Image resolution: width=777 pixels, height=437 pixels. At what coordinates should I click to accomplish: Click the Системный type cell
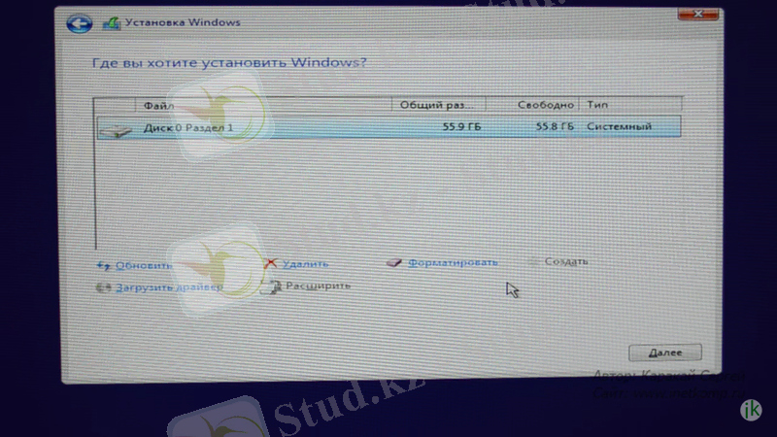tap(619, 127)
